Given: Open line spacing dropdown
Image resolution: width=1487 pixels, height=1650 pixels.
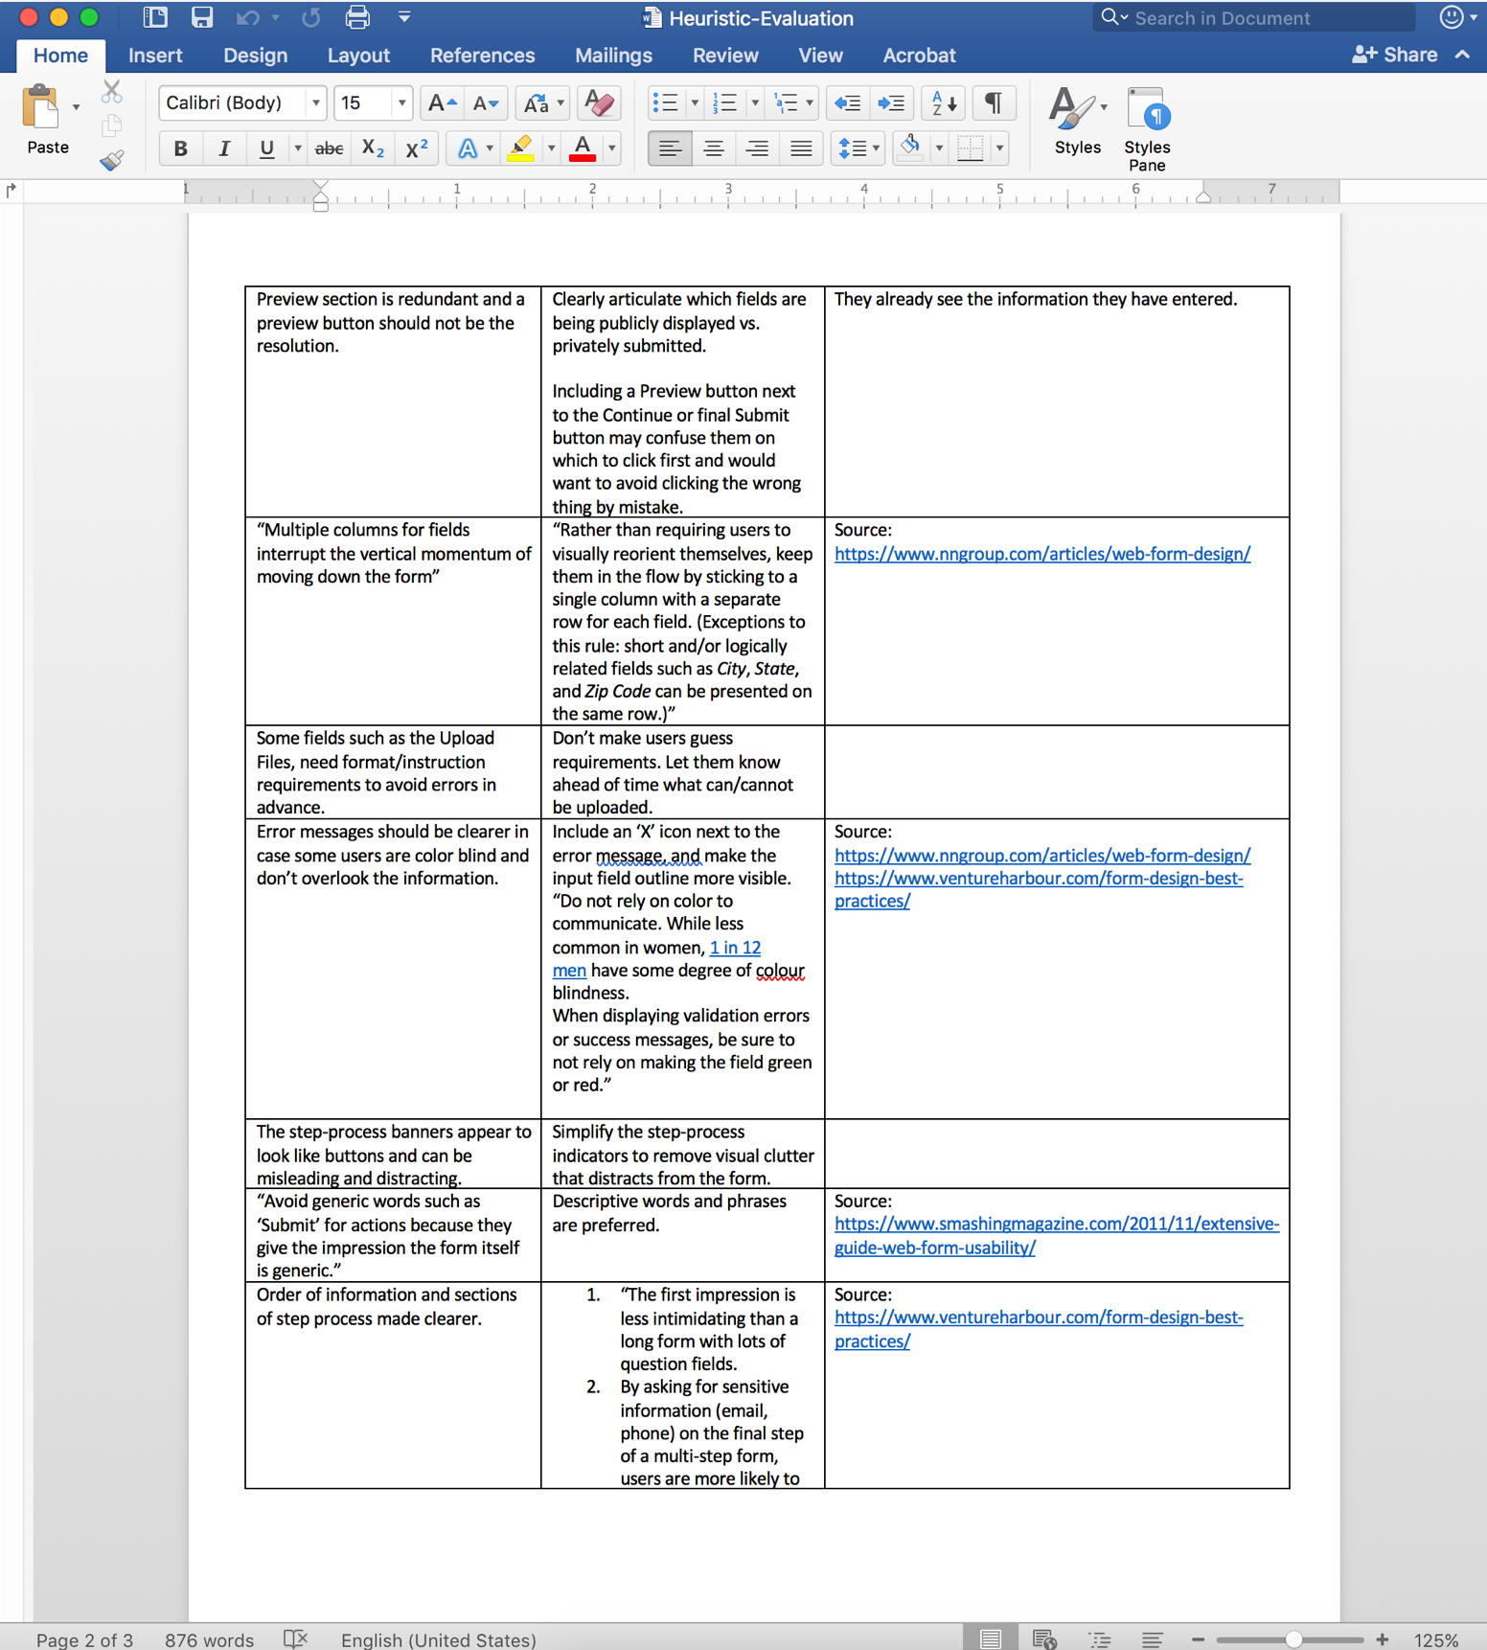Looking at the screenshot, I should point(858,149).
